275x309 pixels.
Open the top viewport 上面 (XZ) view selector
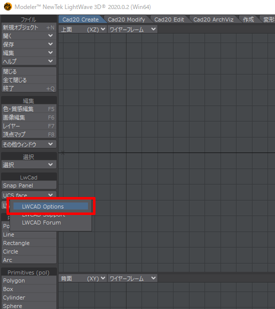tap(83, 29)
